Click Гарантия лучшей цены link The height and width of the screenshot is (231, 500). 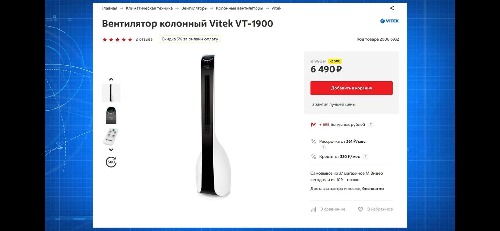point(333,104)
